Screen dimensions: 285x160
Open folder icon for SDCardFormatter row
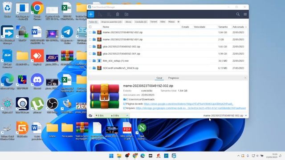coord(94,68)
